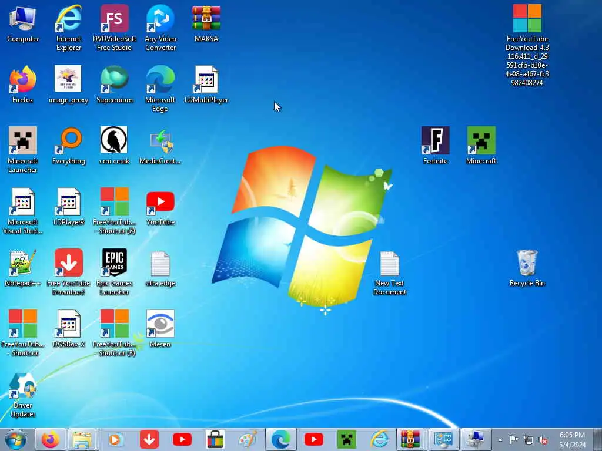
Task: Launch Paint from the taskbar palette icon
Action: click(x=248, y=439)
